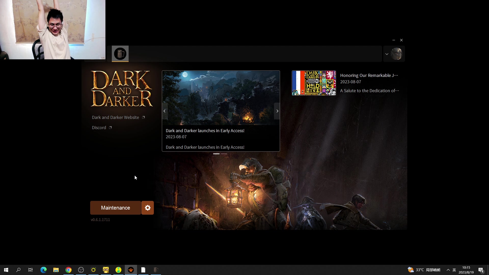The height and width of the screenshot is (275, 489).
Task: Open the Windows notification center icon
Action: coord(481,270)
